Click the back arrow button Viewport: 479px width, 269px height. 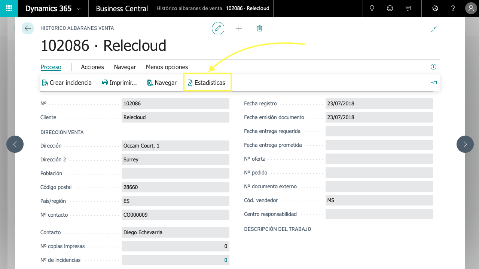click(28, 28)
